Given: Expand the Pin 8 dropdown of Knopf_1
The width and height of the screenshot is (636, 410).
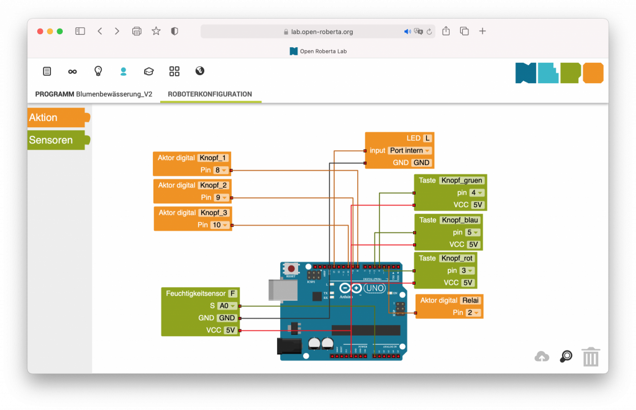Looking at the screenshot, I should click(x=221, y=170).
